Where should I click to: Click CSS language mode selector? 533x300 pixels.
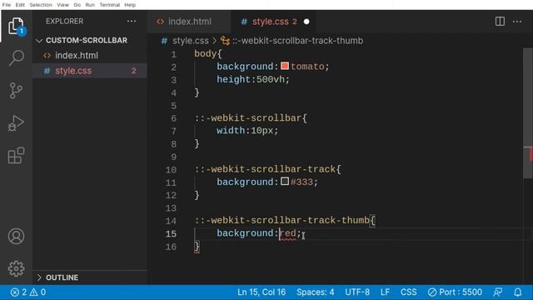click(409, 292)
